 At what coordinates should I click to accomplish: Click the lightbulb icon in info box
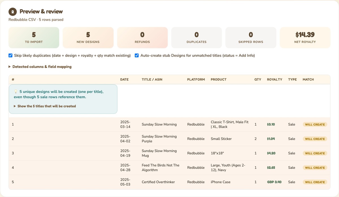[16, 92]
